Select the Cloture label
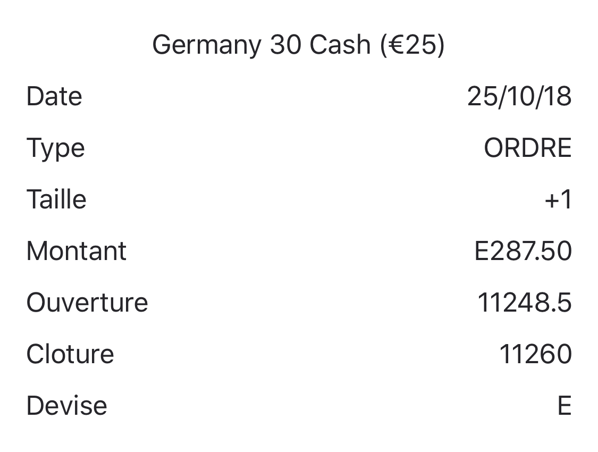The width and height of the screenshot is (598, 452). point(70,354)
